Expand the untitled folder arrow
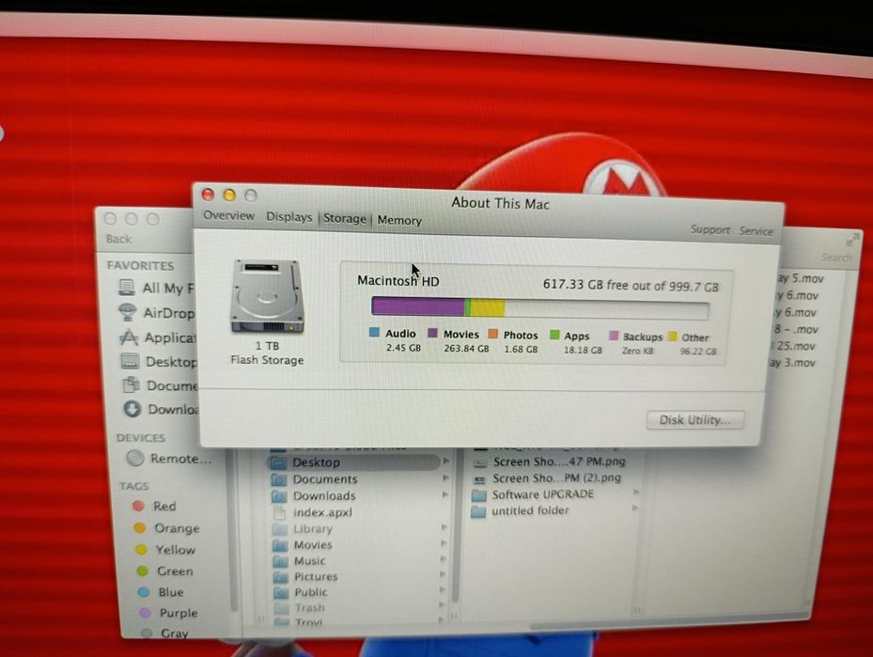Viewport: 873px width, 657px height. [635, 508]
